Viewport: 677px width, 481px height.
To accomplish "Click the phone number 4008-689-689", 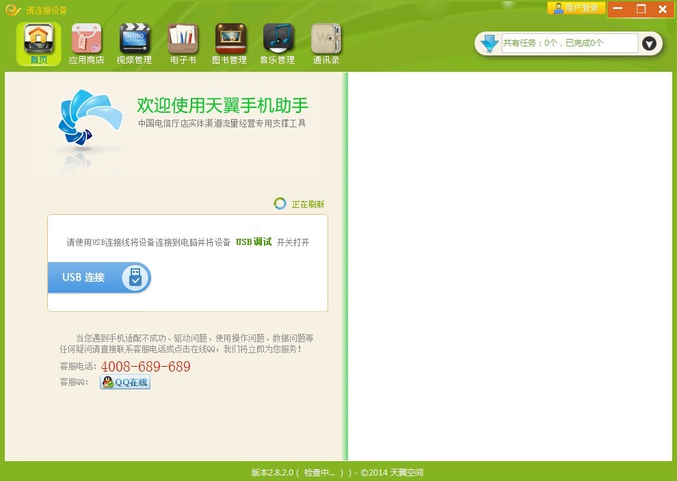I will (x=146, y=367).
